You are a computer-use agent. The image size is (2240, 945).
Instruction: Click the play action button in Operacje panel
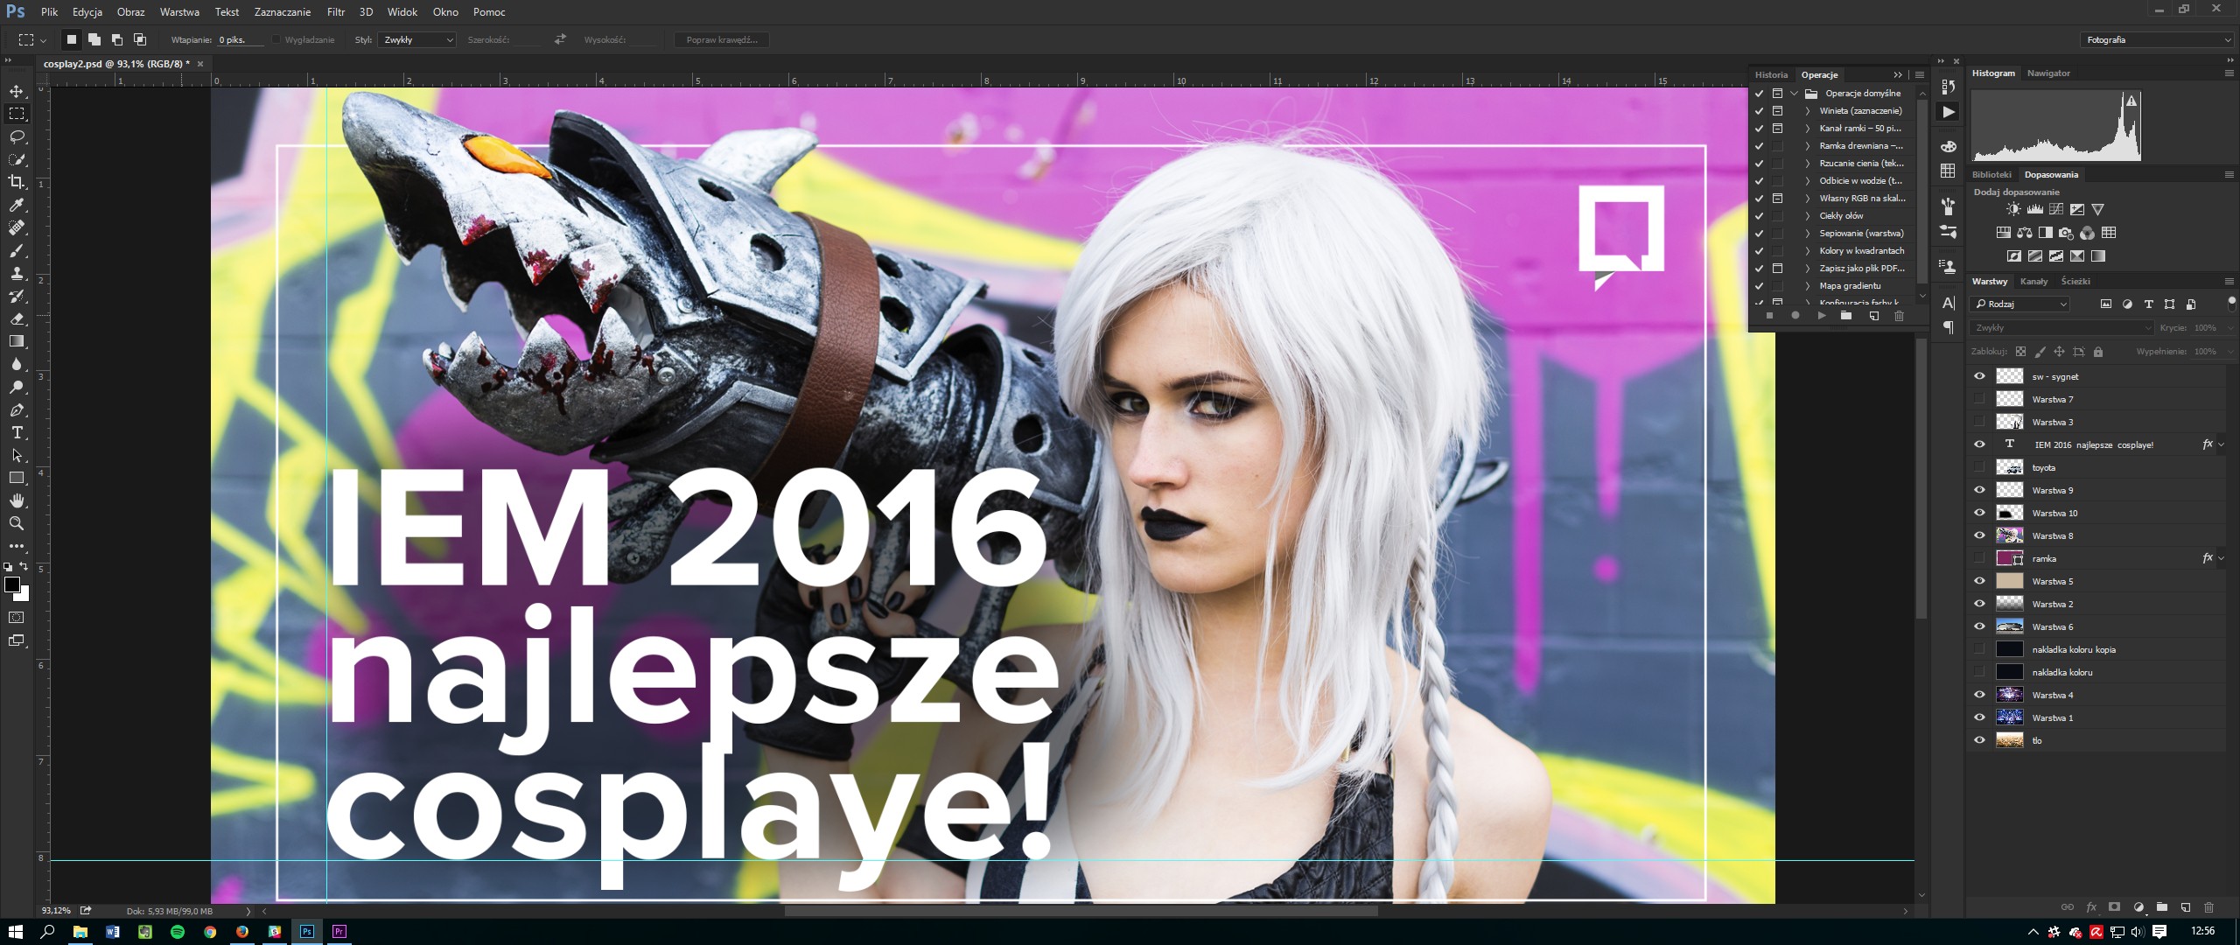tap(1822, 316)
